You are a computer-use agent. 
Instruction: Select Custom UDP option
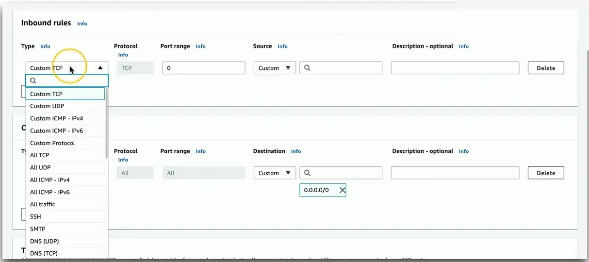click(47, 106)
